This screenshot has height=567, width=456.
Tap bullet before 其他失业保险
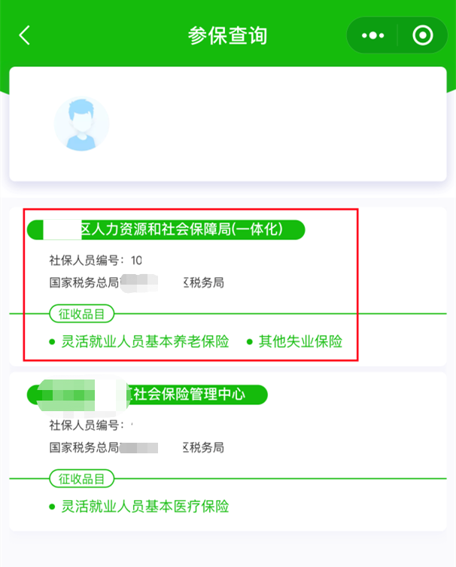coord(249,342)
